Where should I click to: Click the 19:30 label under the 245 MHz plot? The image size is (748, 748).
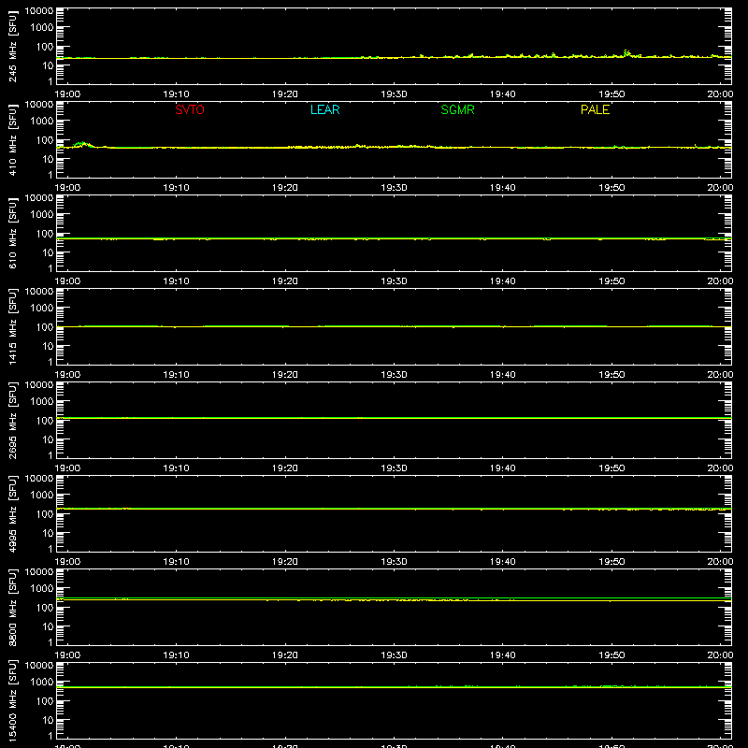tap(394, 94)
